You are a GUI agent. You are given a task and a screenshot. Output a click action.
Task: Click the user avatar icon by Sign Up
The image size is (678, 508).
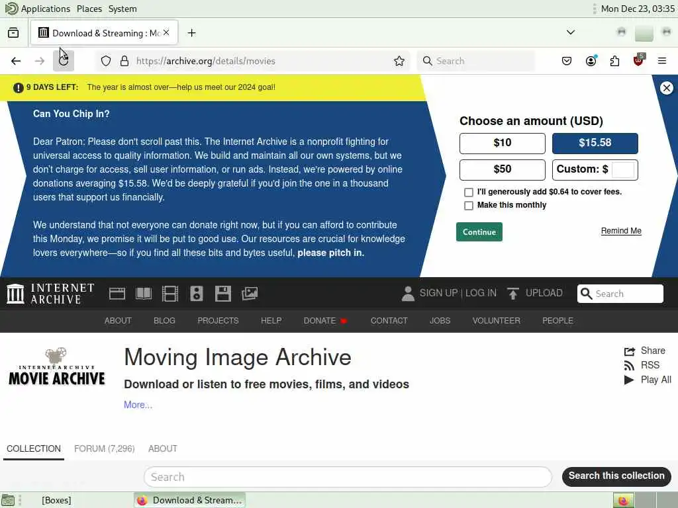tap(408, 293)
